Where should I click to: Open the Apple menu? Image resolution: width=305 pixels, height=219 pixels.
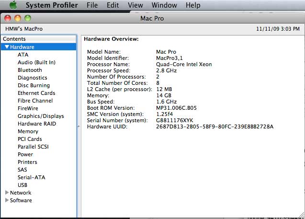click(13, 5)
